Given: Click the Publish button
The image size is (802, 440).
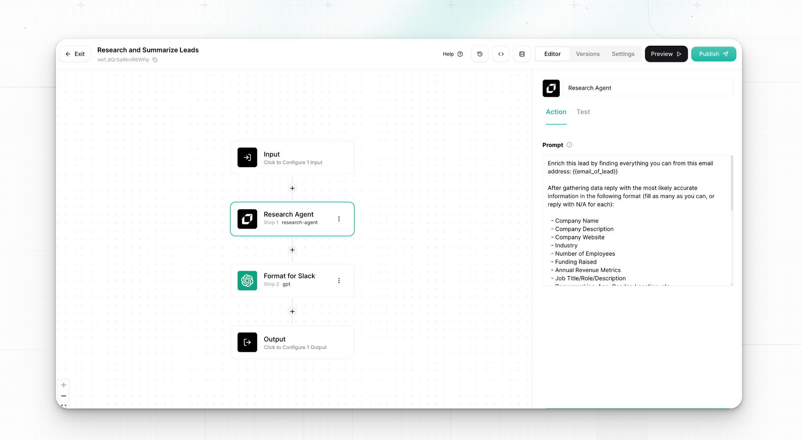Looking at the screenshot, I should tap(713, 54).
